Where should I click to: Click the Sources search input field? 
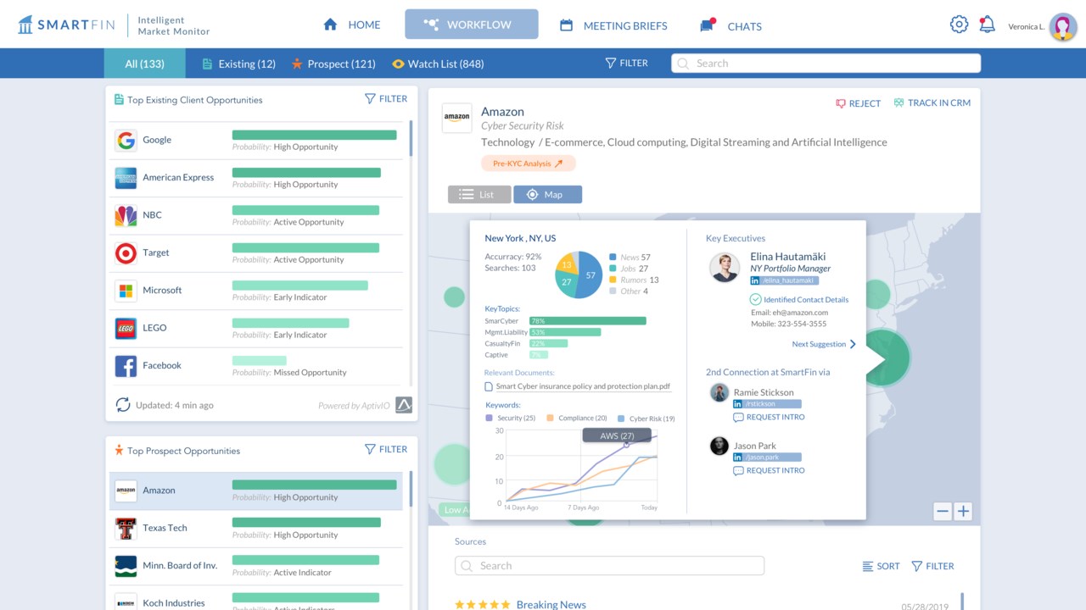pos(609,566)
